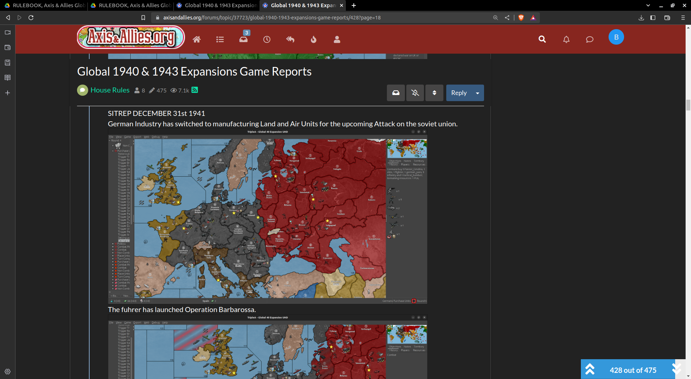The image size is (691, 379).
Task: Switch to second RULEBOOK Axis & Allies tab
Action: click(x=130, y=5)
